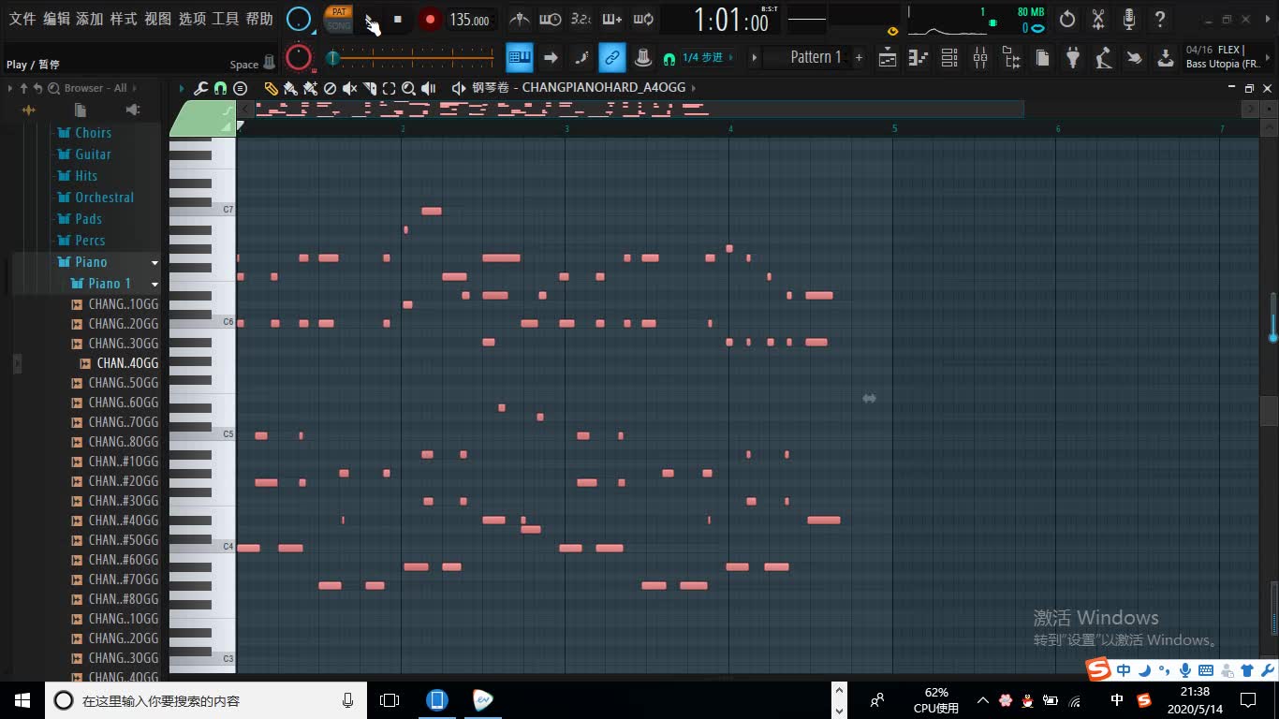
Task: Click the Playback tool in piano roll
Action: [x=428, y=88]
